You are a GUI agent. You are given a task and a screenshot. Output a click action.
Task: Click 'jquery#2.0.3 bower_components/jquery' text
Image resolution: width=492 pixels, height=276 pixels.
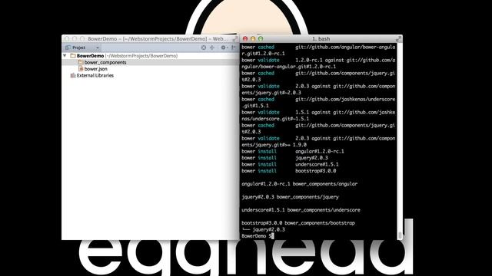pyautogui.click(x=290, y=197)
